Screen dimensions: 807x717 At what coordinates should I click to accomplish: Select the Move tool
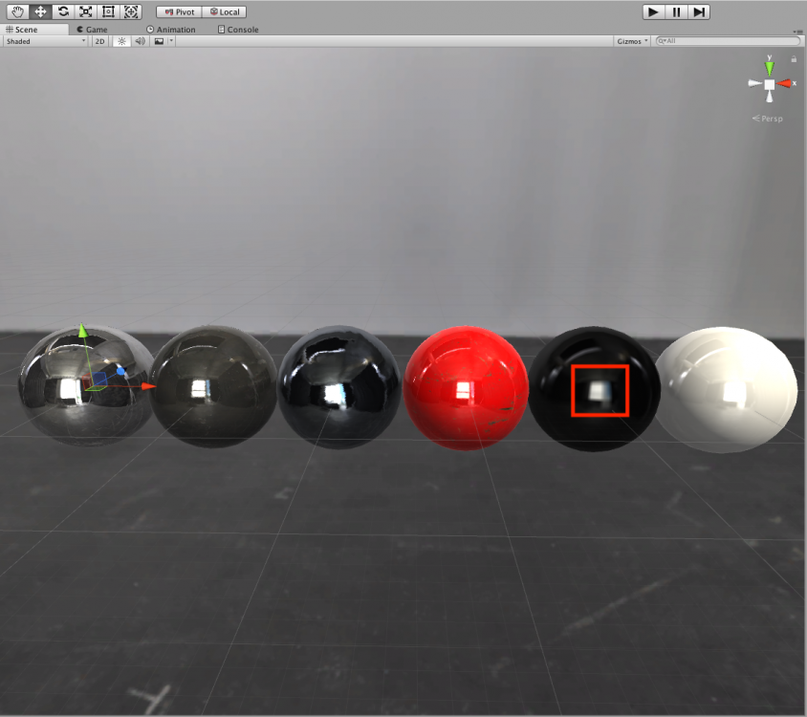point(40,11)
